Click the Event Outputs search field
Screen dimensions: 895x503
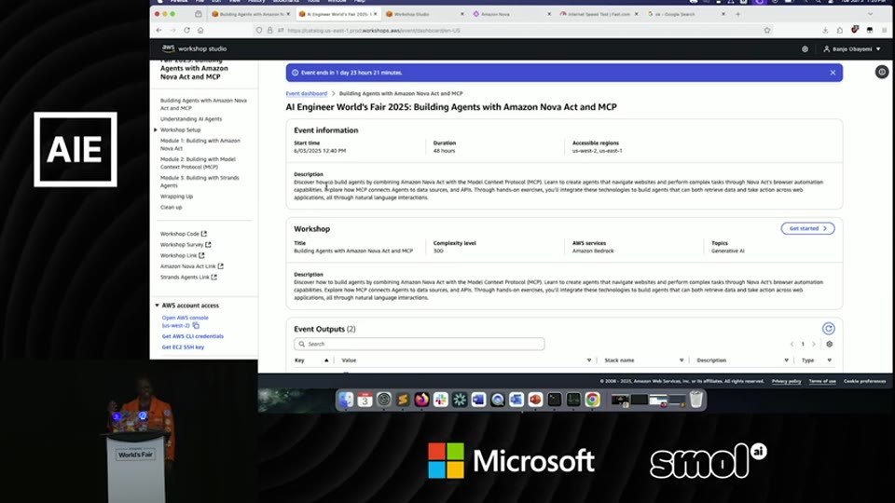[419, 344]
